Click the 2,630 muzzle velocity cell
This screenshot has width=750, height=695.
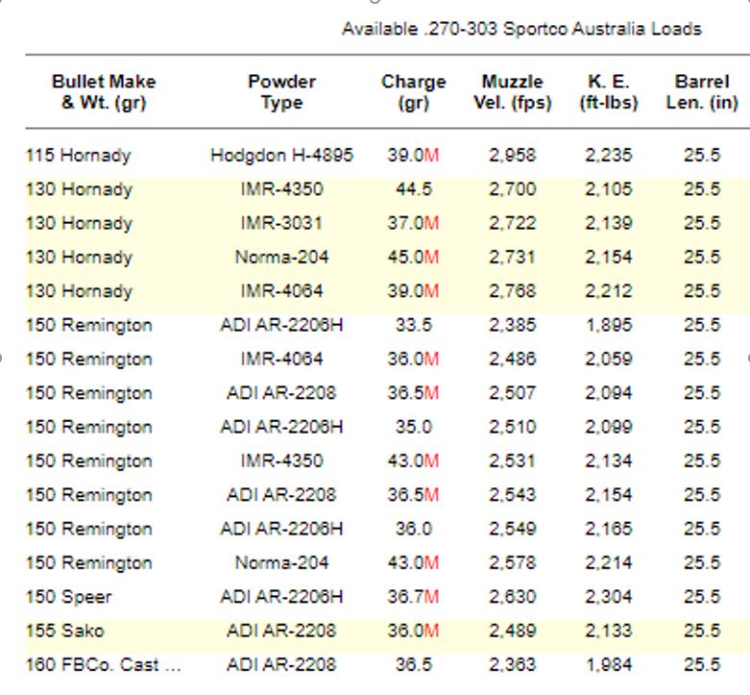pos(512,597)
